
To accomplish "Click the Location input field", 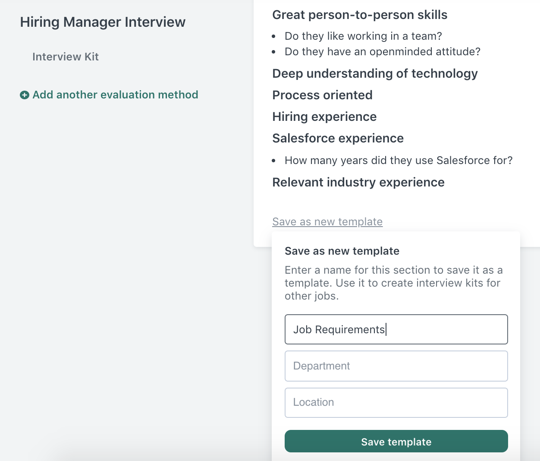I will [x=396, y=402].
